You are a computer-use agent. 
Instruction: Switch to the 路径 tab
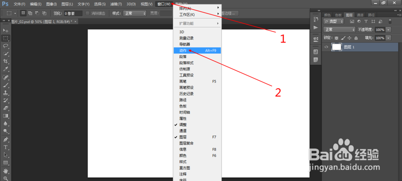[371, 15]
